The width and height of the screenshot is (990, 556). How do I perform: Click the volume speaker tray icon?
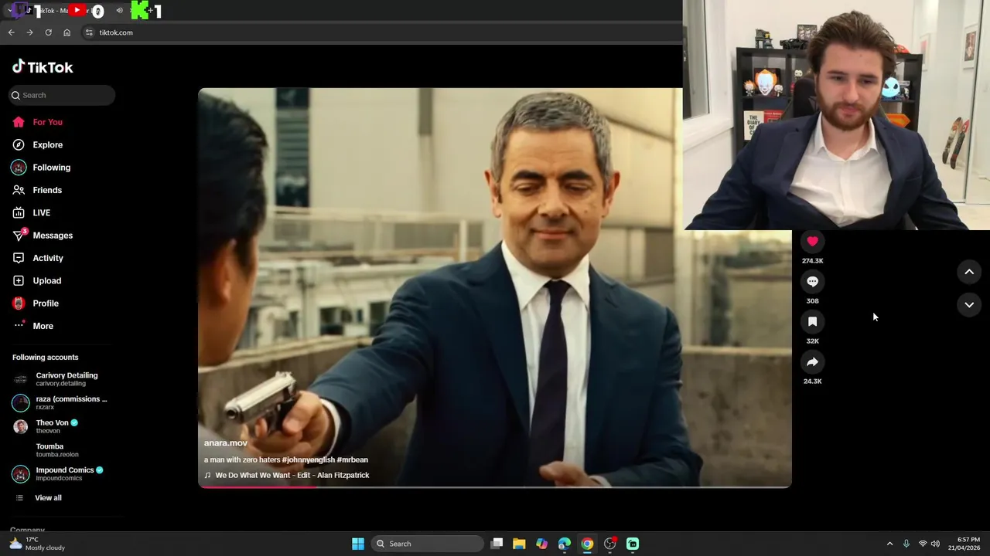[935, 544]
